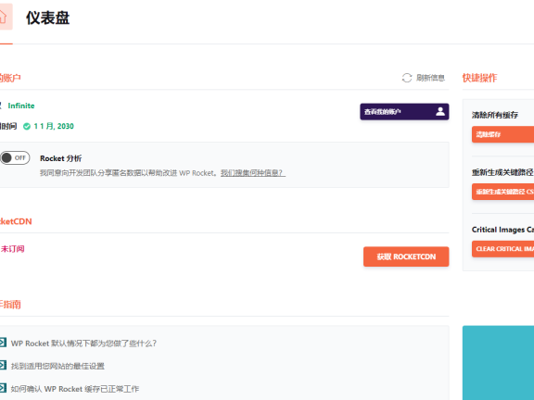Click the arrow icon beside WP Rocket 默认情况 guide

point(3,343)
